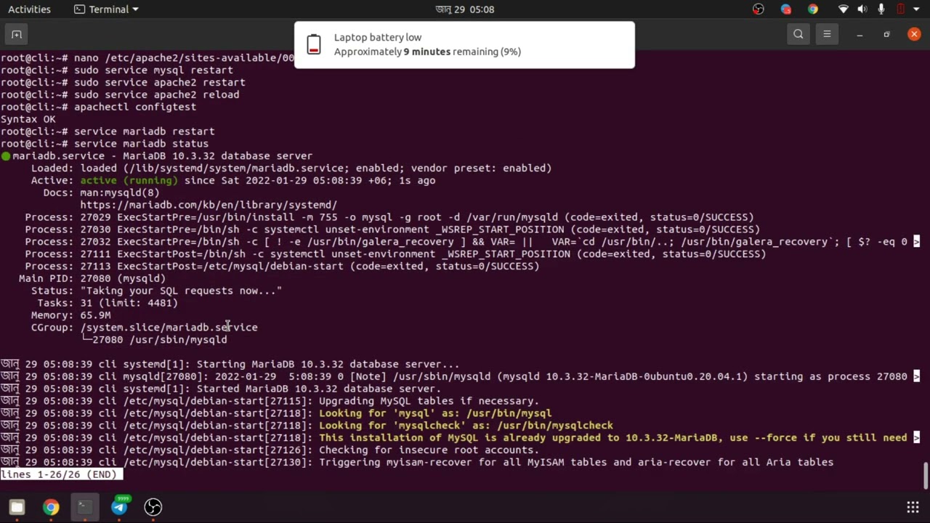Open the volume speaker indicator
The width and height of the screenshot is (930, 523).
pyautogui.click(x=862, y=9)
